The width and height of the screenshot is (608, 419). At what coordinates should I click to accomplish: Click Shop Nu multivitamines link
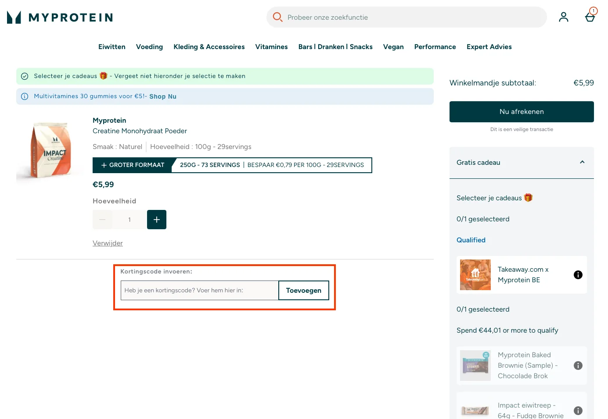162,96
